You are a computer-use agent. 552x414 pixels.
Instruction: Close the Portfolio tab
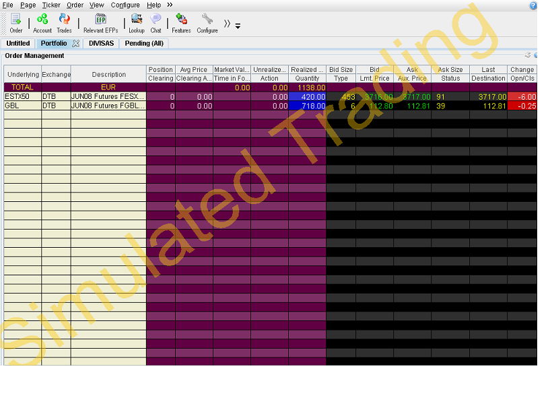tap(75, 43)
